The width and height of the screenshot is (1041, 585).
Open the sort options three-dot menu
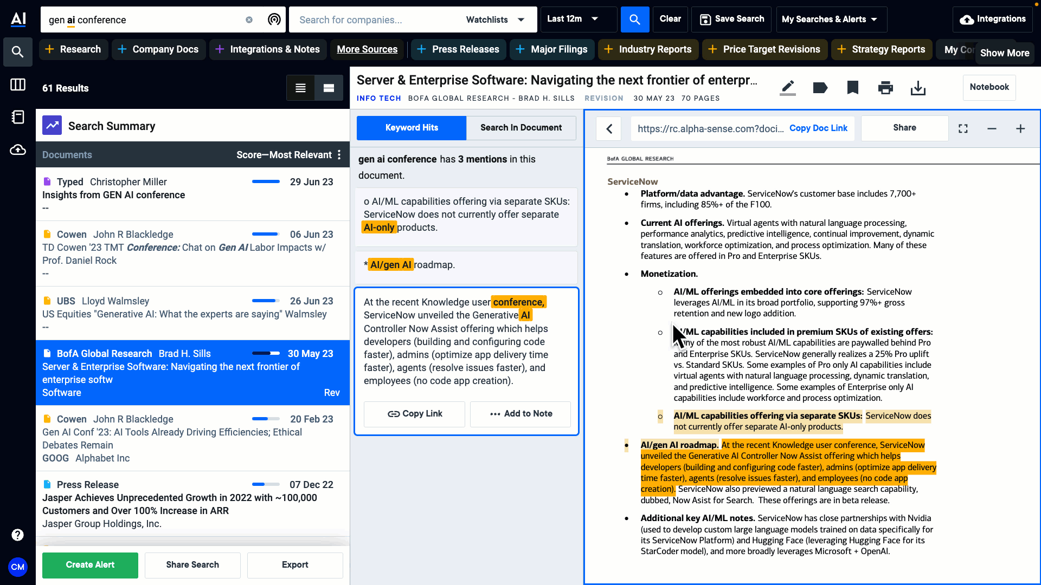coord(339,154)
